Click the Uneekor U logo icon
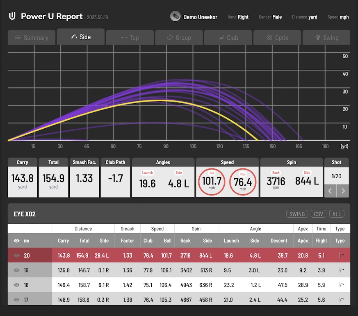Image resolution: width=358 pixels, height=316 pixels. coord(12,16)
